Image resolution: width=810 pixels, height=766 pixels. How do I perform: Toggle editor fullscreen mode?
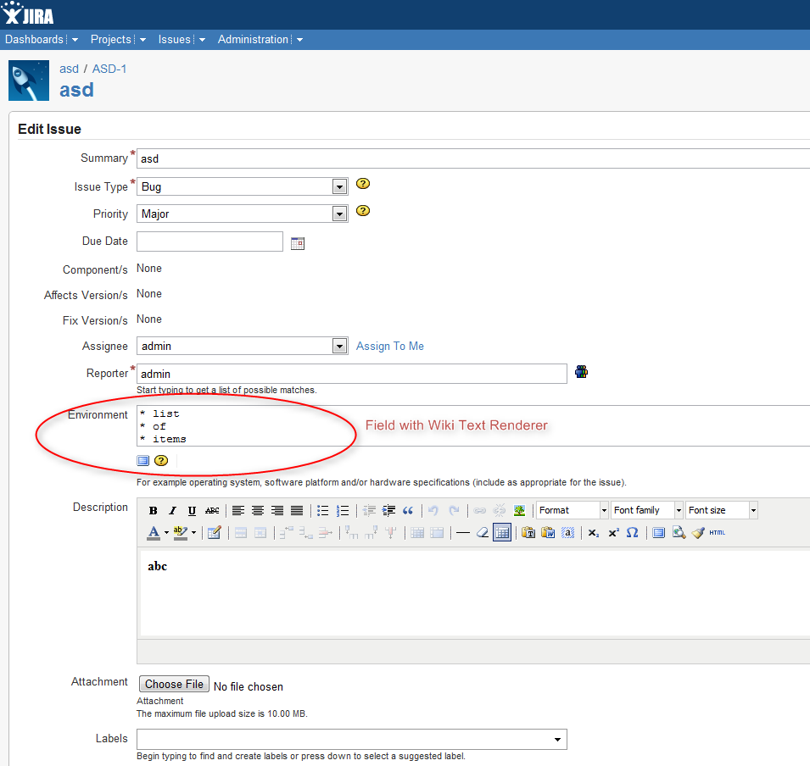click(x=659, y=533)
